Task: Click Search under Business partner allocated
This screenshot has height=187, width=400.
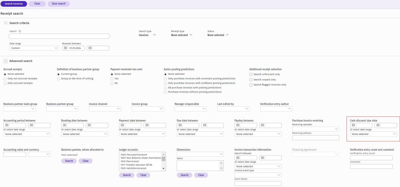Action: [x=69, y=161]
